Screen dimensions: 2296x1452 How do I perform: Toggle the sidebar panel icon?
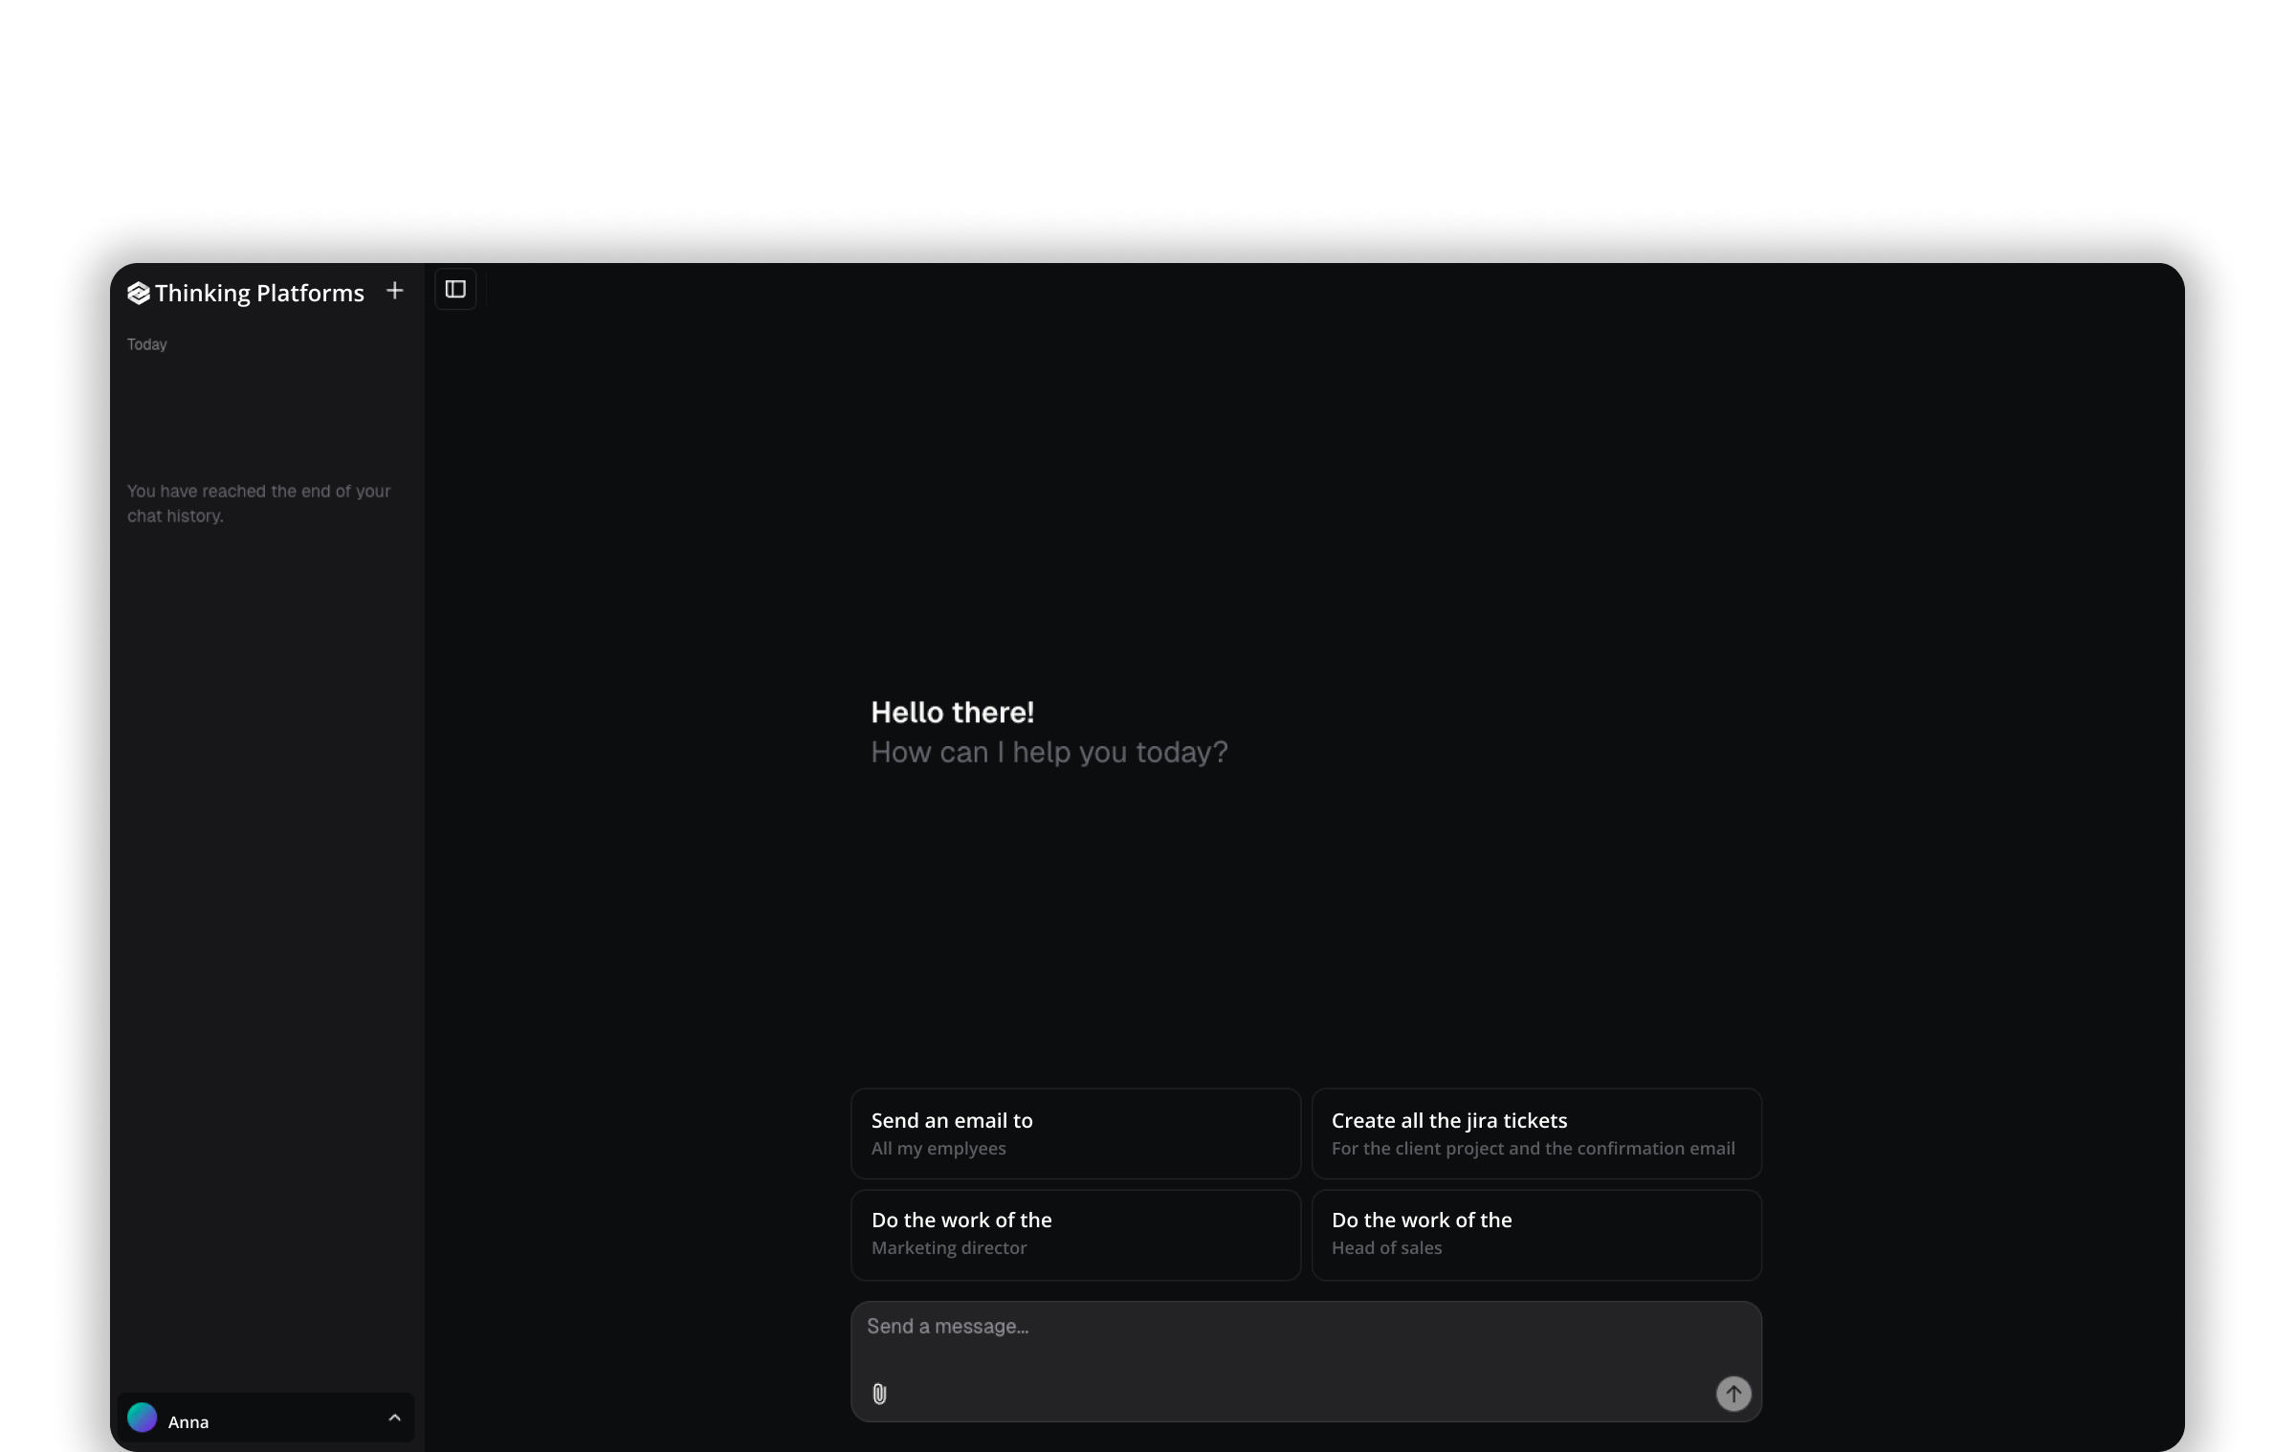[x=455, y=289]
